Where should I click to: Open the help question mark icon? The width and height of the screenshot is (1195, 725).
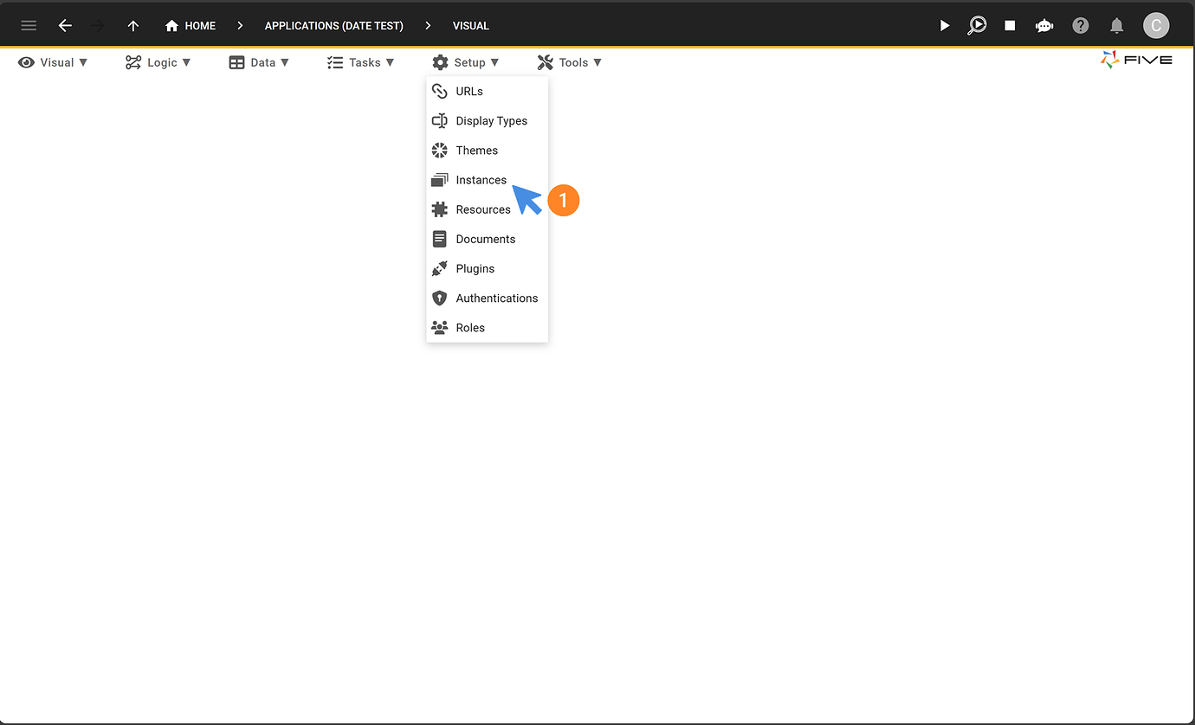[1081, 26]
